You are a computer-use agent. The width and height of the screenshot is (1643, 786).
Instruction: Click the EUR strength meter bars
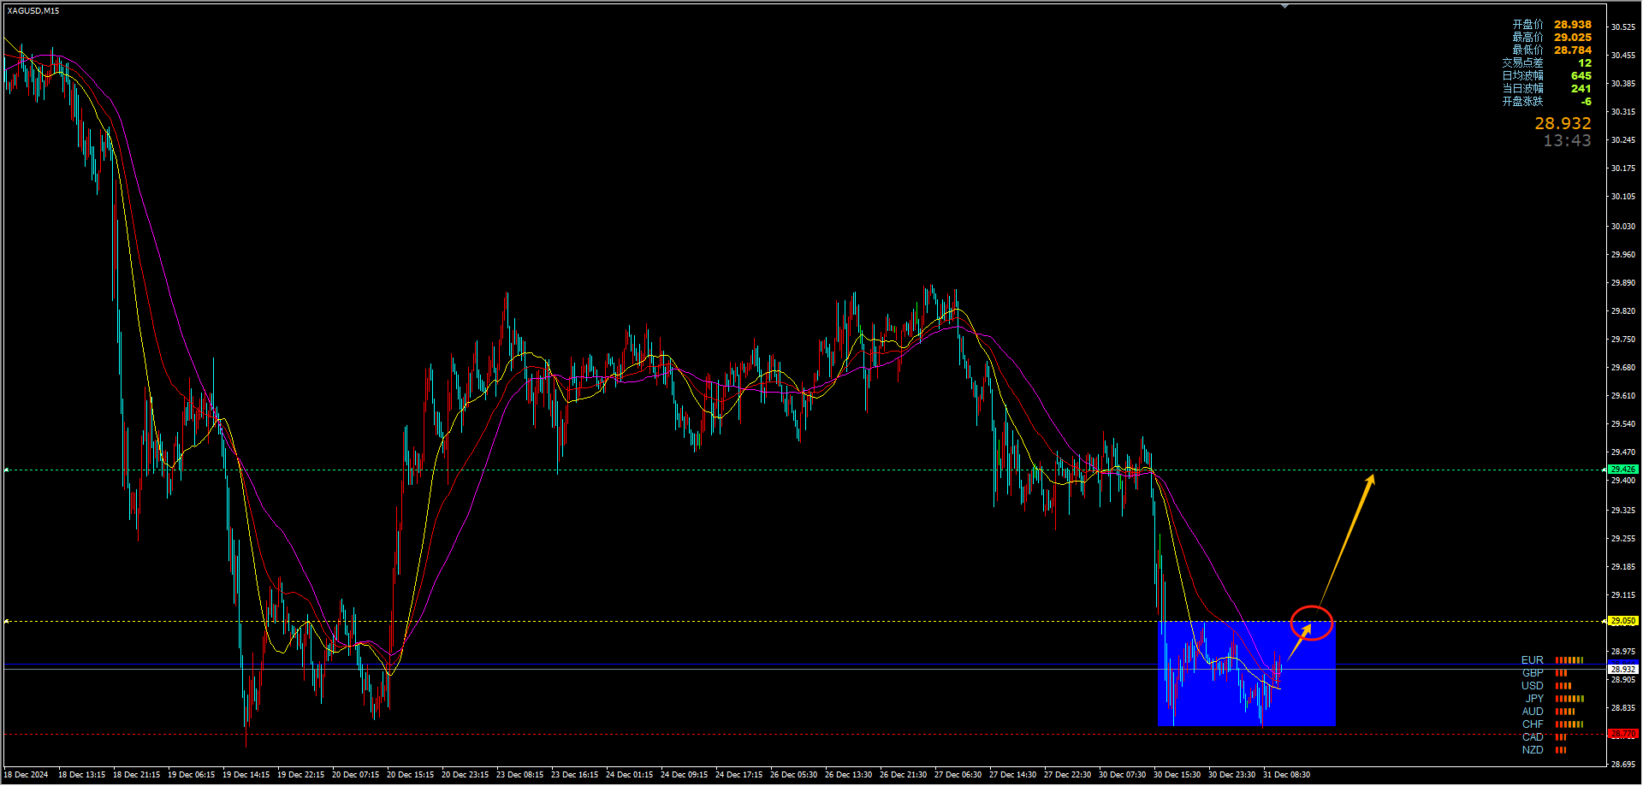pyautogui.click(x=1569, y=660)
